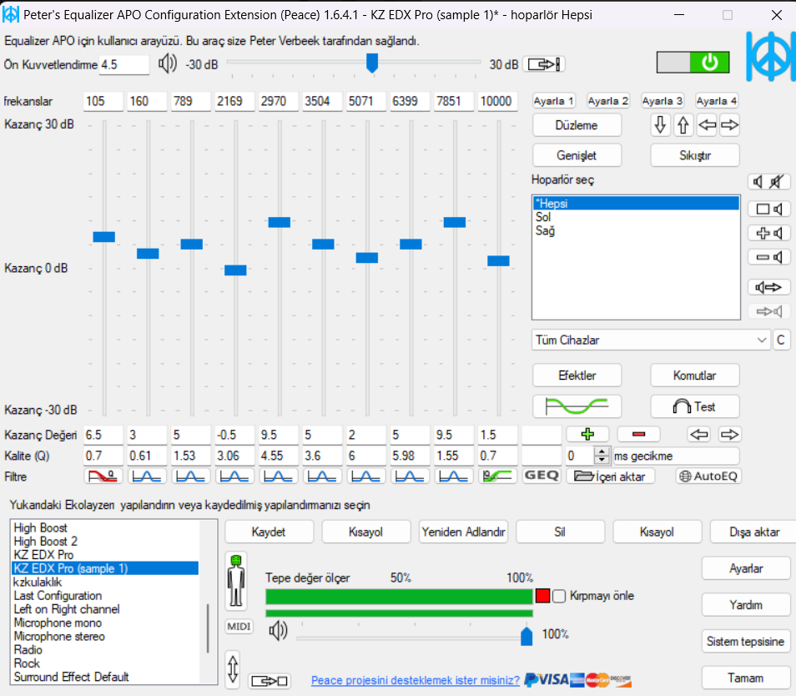
Task: Click the left arrow beside the red minus
Action: 699,435
